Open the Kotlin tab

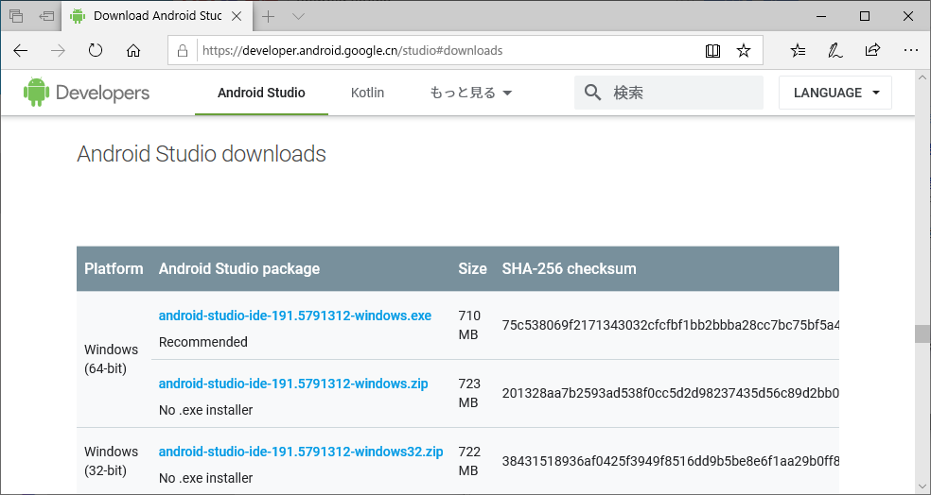[367, 93]
